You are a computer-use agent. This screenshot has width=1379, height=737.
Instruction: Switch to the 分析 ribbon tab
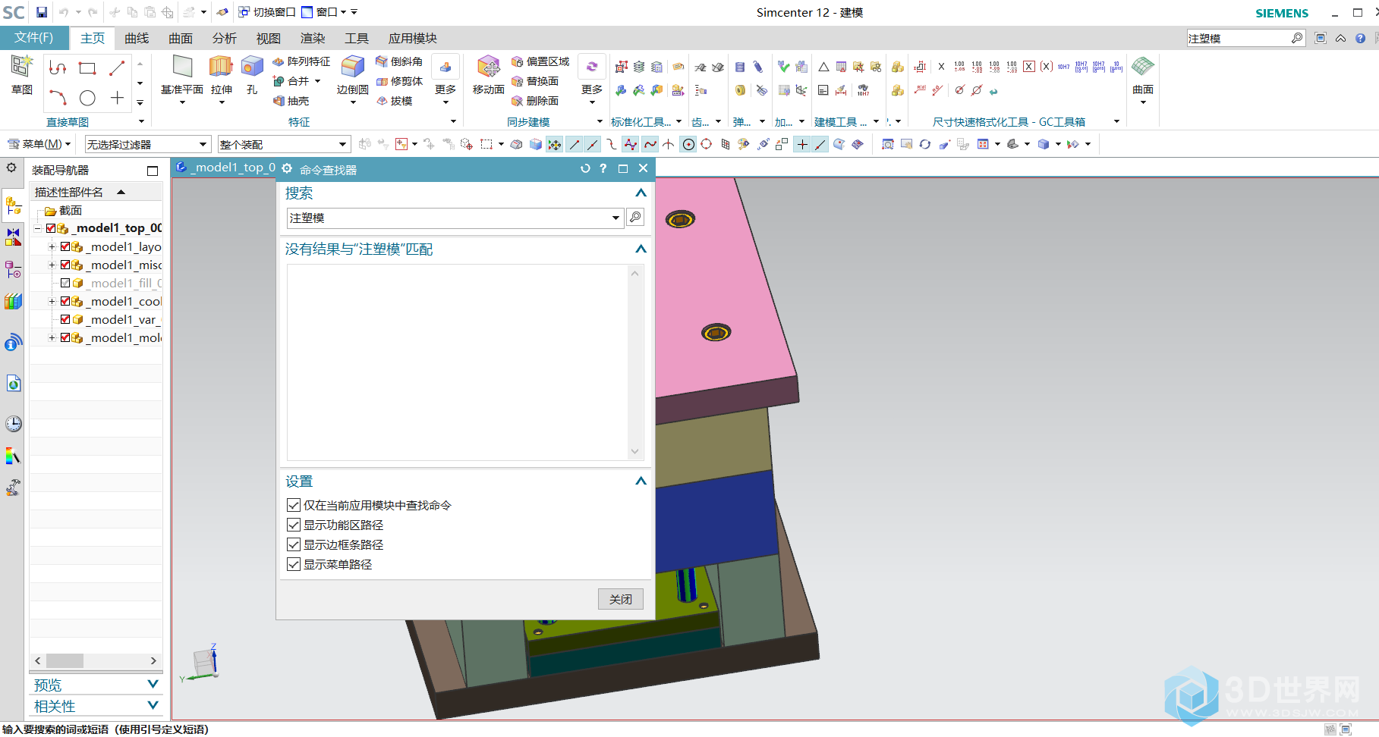(225, 38)
